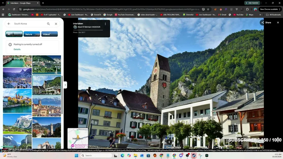The height and width of the screenshot is (159, 283).
Task: Open the selected clock tower thumbnail
Action: point(46,85)
